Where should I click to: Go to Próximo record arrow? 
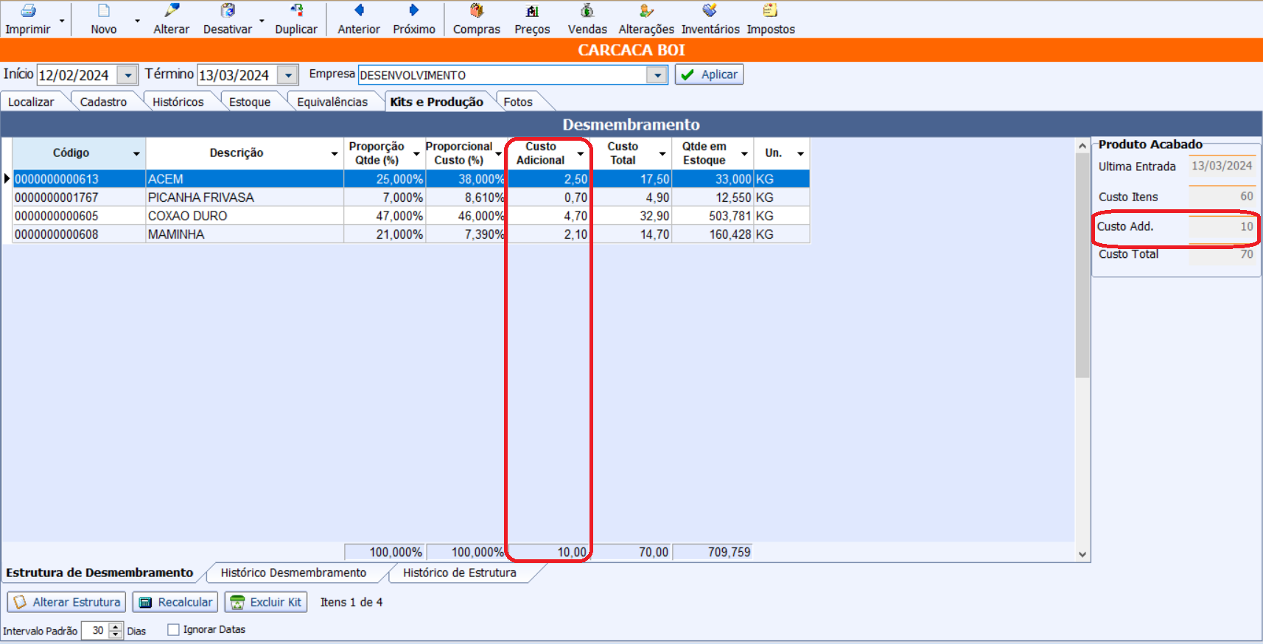tap(413, 11)
